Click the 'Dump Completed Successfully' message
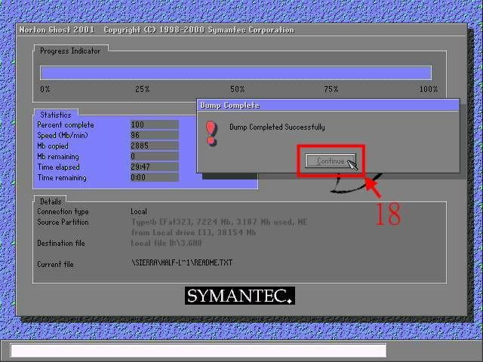The image size is (483, 362). (x=277, y=127)
